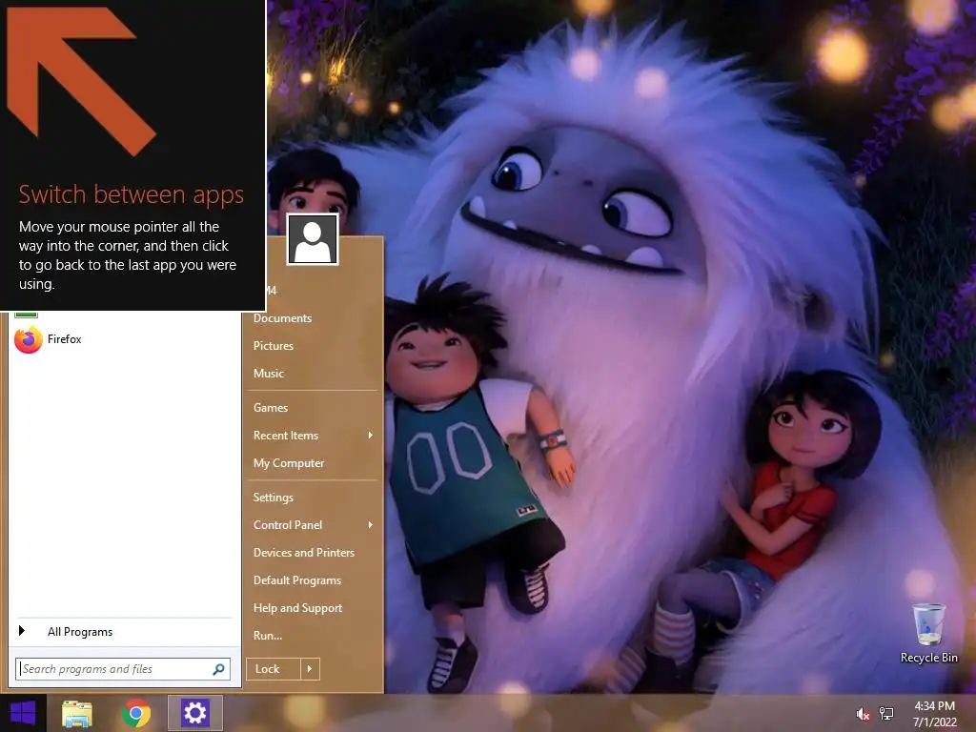
Task: Click the Firefox icon in Start menu
Action: 28,339
